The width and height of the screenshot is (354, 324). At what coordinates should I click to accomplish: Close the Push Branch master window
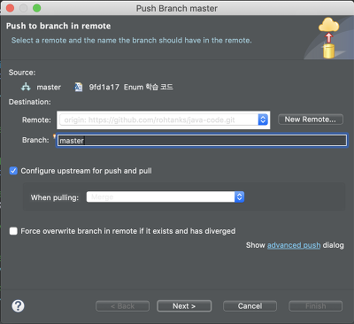pos(10,8)
